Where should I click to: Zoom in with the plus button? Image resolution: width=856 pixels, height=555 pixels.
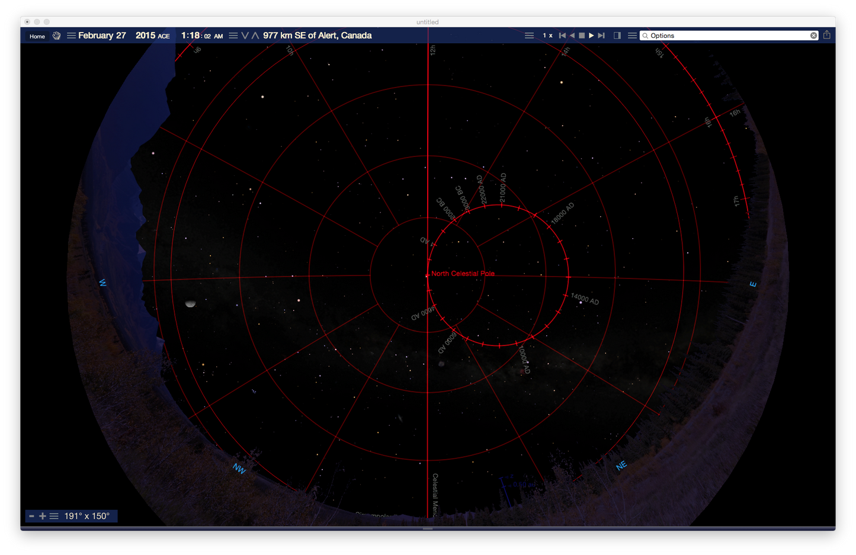43,516
